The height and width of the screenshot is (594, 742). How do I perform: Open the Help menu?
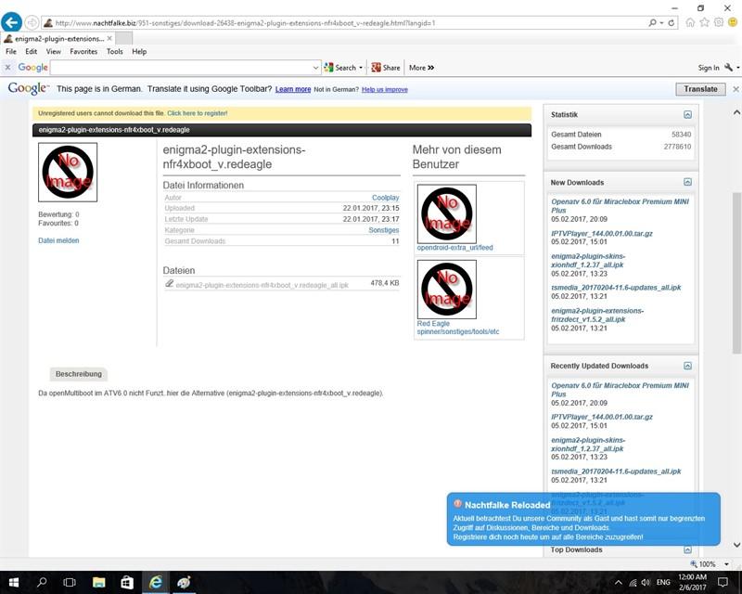139,52
